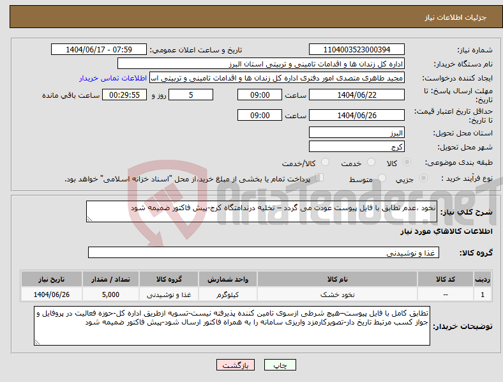Click the response deadline date 1404/06/22
Viewport: 503px width, 382px height.
[357, 95]
